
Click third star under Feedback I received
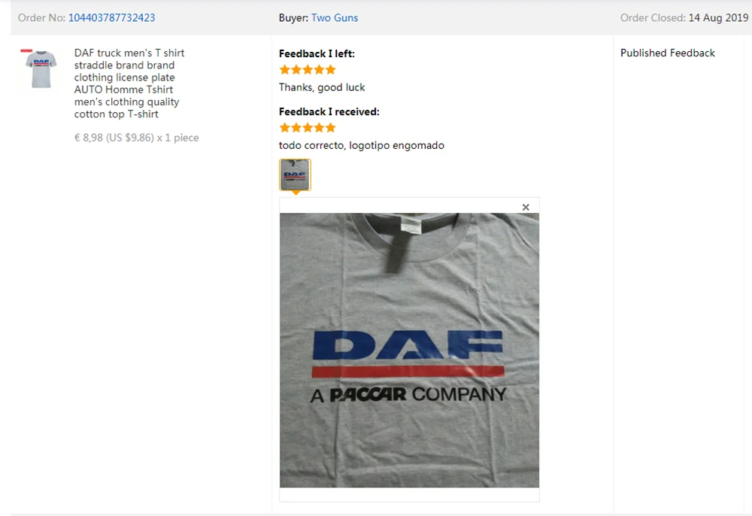(x=308, y=128)
